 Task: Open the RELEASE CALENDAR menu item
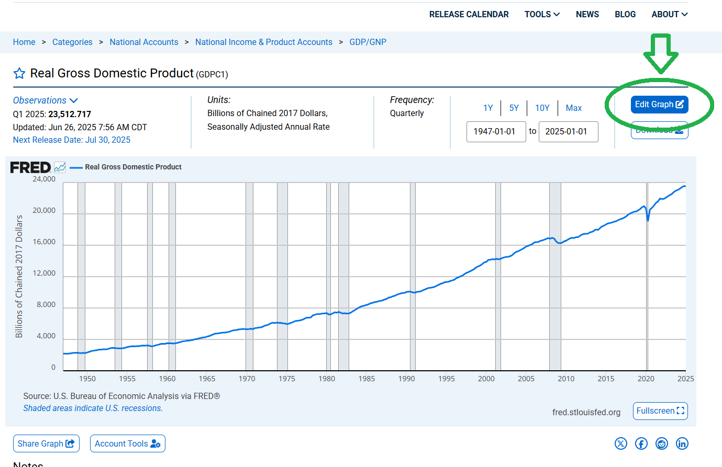[x=469, y=14]
